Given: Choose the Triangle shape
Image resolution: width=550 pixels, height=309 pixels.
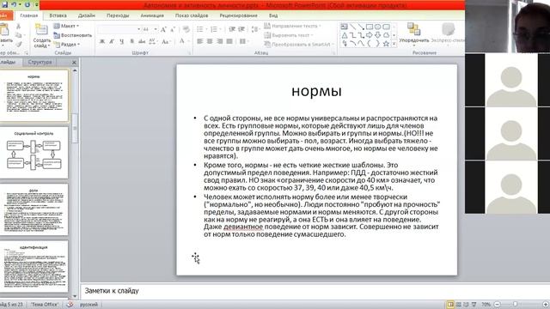Looking at the screenshot, I should coord(344,35).
